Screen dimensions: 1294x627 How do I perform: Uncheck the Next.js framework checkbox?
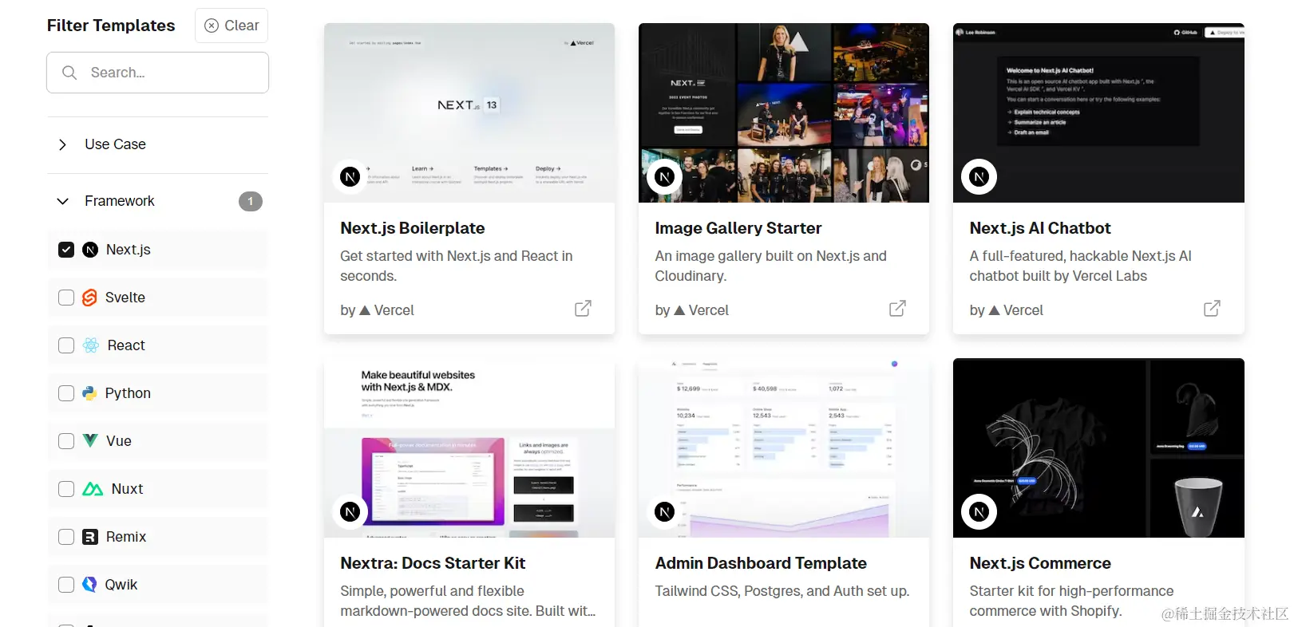pyautogui.click(x=66, y=250)
